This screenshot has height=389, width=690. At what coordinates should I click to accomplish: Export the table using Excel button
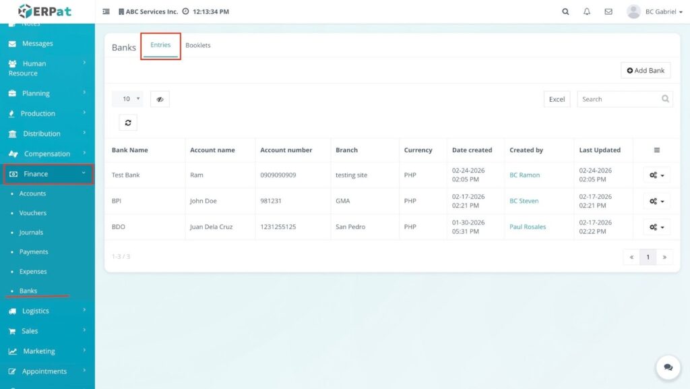557,99
